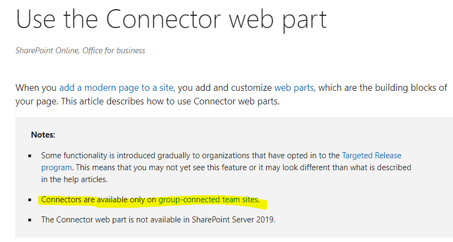Image resolution: width=453 pixels, height=242 pixels.
Task: Click the 'SharePoint Online, Office for business' subtitle
Action: [80, 51]
